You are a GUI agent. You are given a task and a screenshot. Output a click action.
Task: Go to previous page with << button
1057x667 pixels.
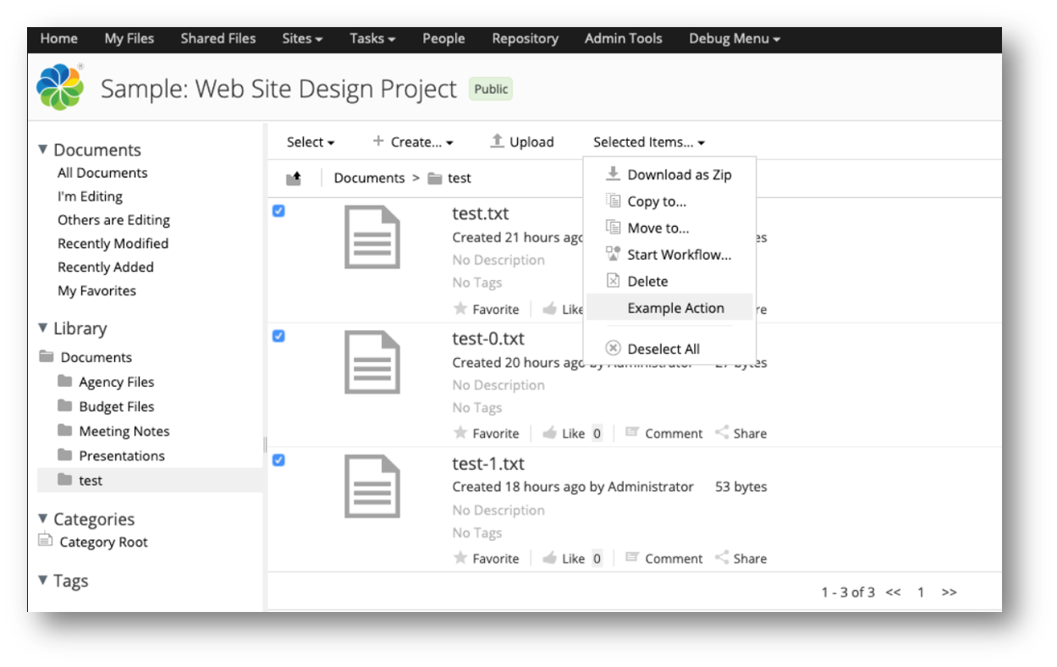pyautogui.click(x=894, y=593)
